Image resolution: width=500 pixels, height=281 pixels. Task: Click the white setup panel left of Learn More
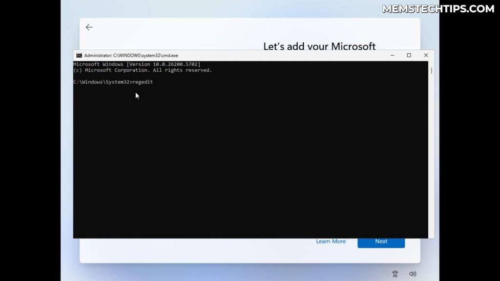pos(195,249)
